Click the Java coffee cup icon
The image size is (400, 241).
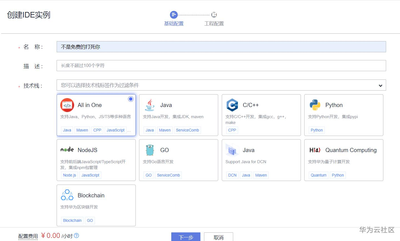click(150, 105)
